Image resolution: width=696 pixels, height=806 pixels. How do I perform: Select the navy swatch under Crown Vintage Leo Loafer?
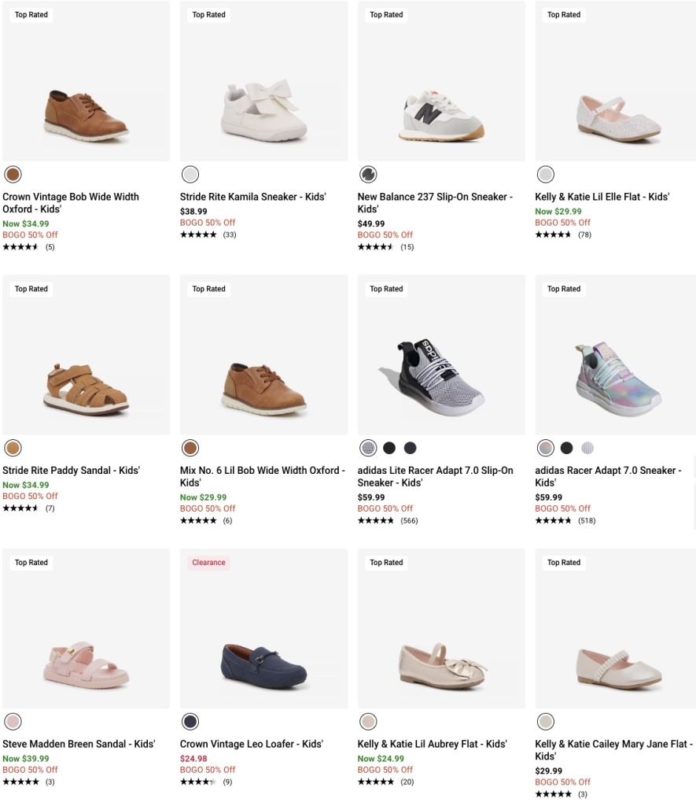(190, 721)
